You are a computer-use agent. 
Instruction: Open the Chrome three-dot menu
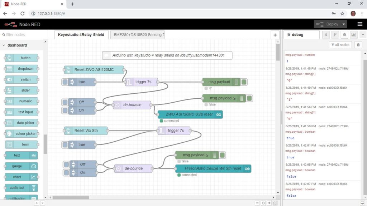point(362,14)
